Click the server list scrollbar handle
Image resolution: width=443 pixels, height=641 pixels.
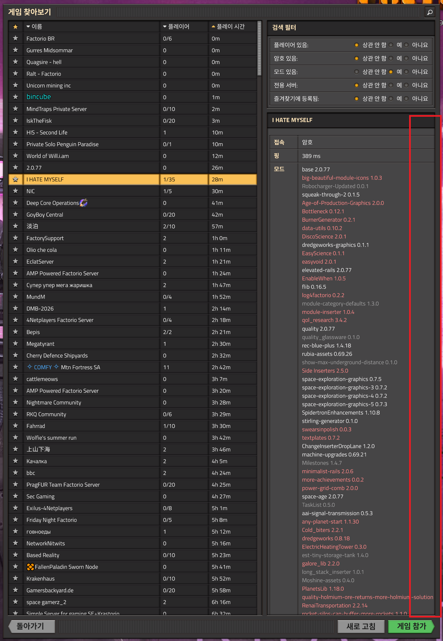tap(259, 49)
